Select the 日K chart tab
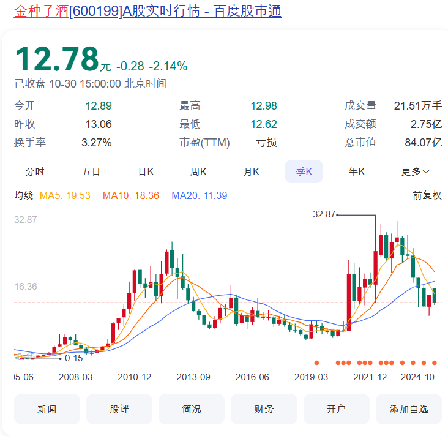Image resolution: width=448 pixels, height=436 pixels. pos(146,171)
